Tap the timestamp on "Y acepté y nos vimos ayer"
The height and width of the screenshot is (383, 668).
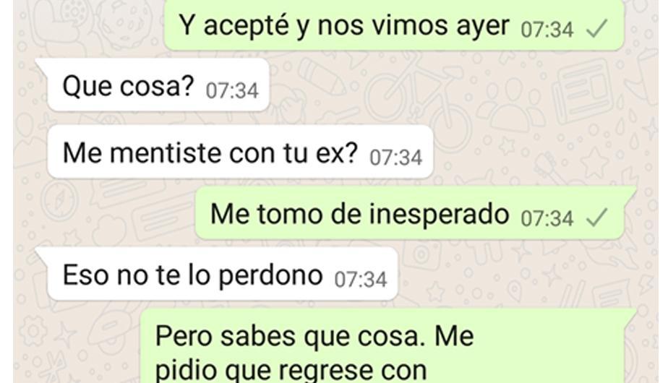pyautogui.click(x=547, y=30)
